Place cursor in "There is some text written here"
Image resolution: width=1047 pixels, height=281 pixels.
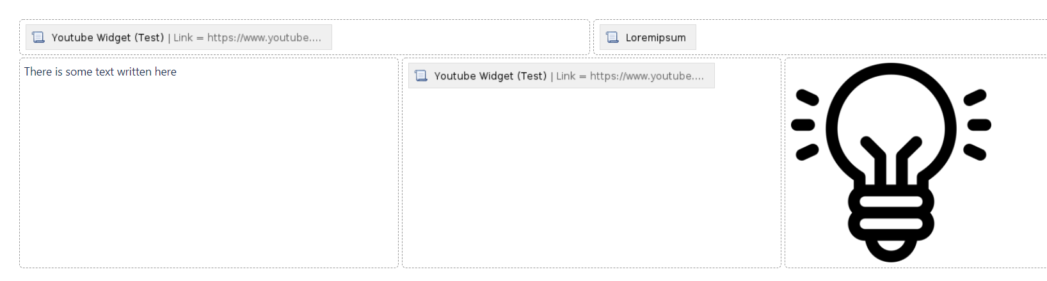pyautogui.click(x=100, y=72)
